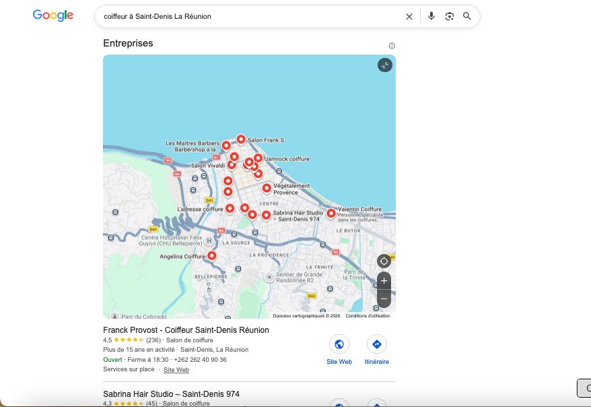The width and height of the screenshot is (591, 407).
Task: Click the LA SOURCE district label
Action: click(x=236, y=243)
